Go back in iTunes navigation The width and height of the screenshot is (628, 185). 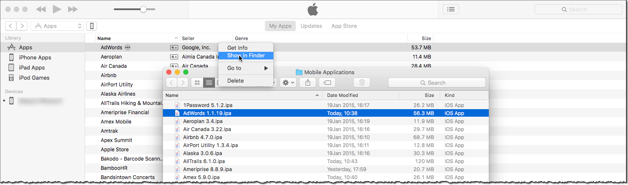(x=11, y=26)
